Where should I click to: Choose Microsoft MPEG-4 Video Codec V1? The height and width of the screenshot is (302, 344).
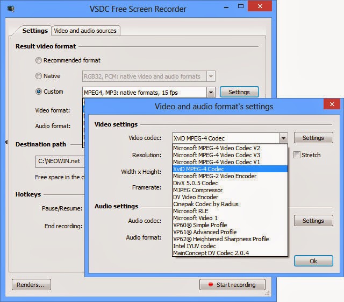click(x=230, y=162)
